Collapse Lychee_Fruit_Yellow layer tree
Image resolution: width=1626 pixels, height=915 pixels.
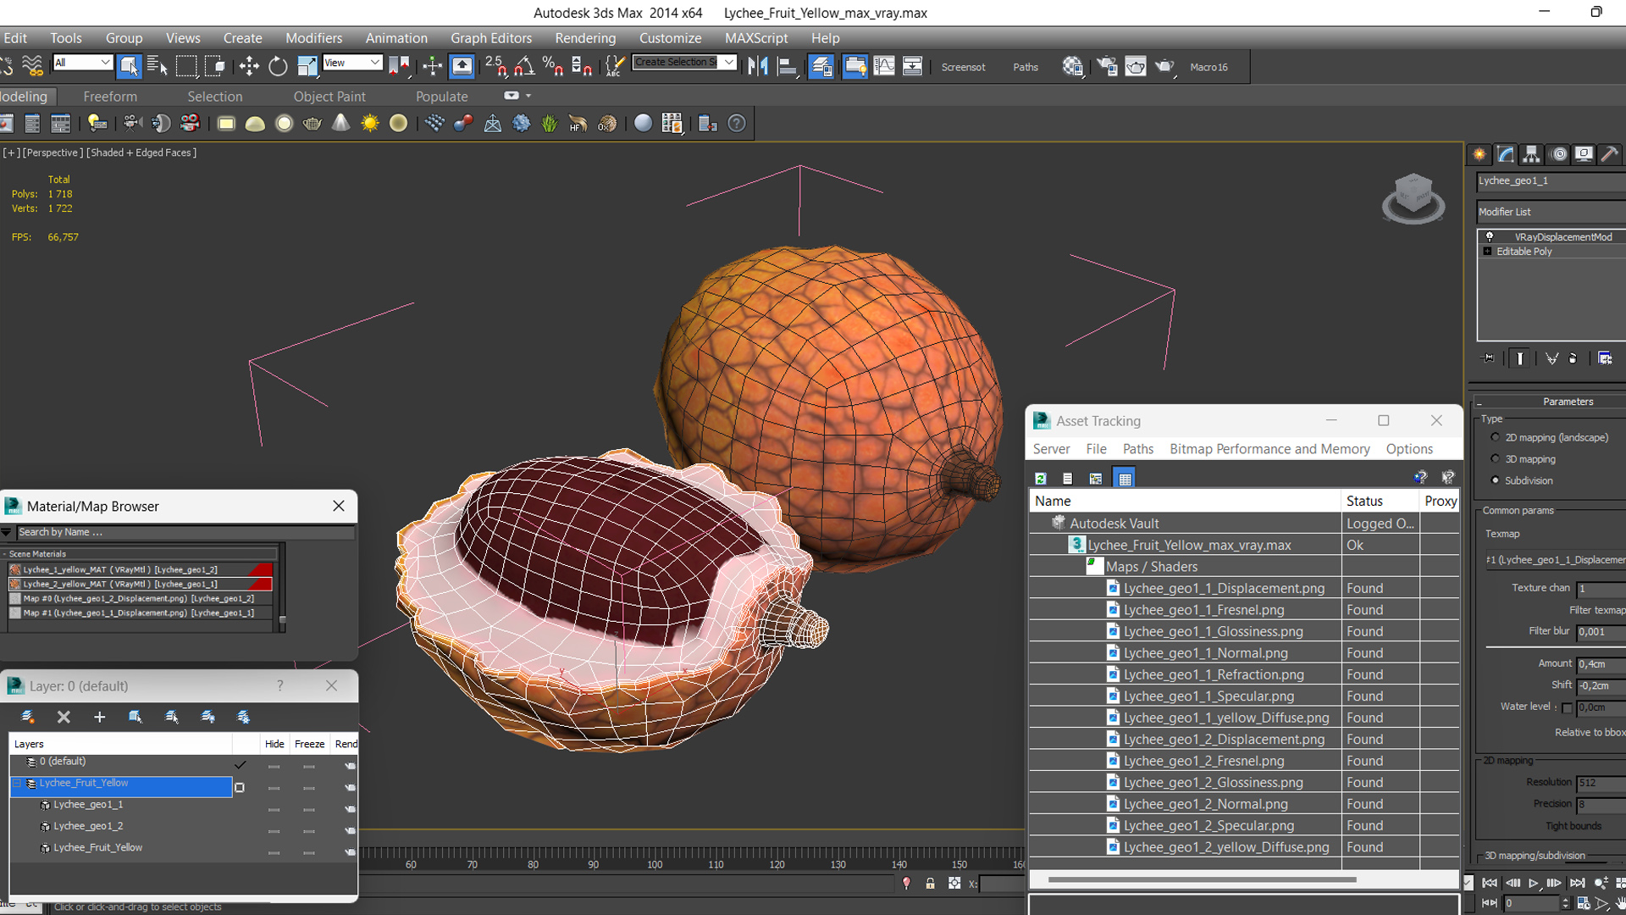(x=17, y=784)
